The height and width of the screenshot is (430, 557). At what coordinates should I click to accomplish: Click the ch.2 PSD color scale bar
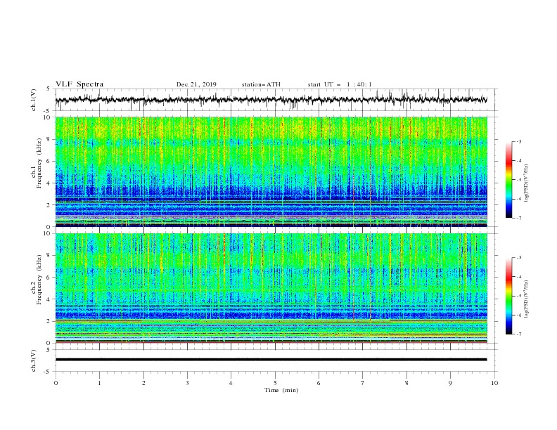[509, 296]
